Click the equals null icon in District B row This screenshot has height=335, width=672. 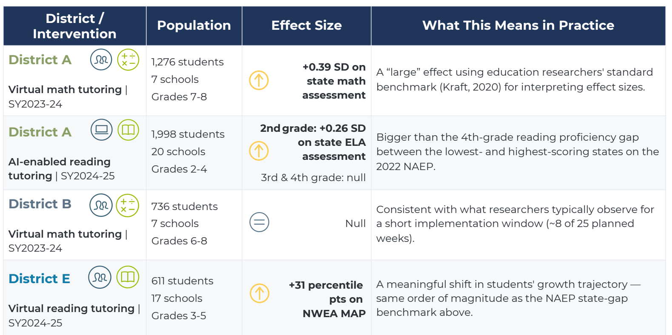[x=259, y=222]
